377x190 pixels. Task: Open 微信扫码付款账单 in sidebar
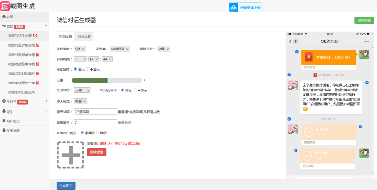tap(25, 74)
